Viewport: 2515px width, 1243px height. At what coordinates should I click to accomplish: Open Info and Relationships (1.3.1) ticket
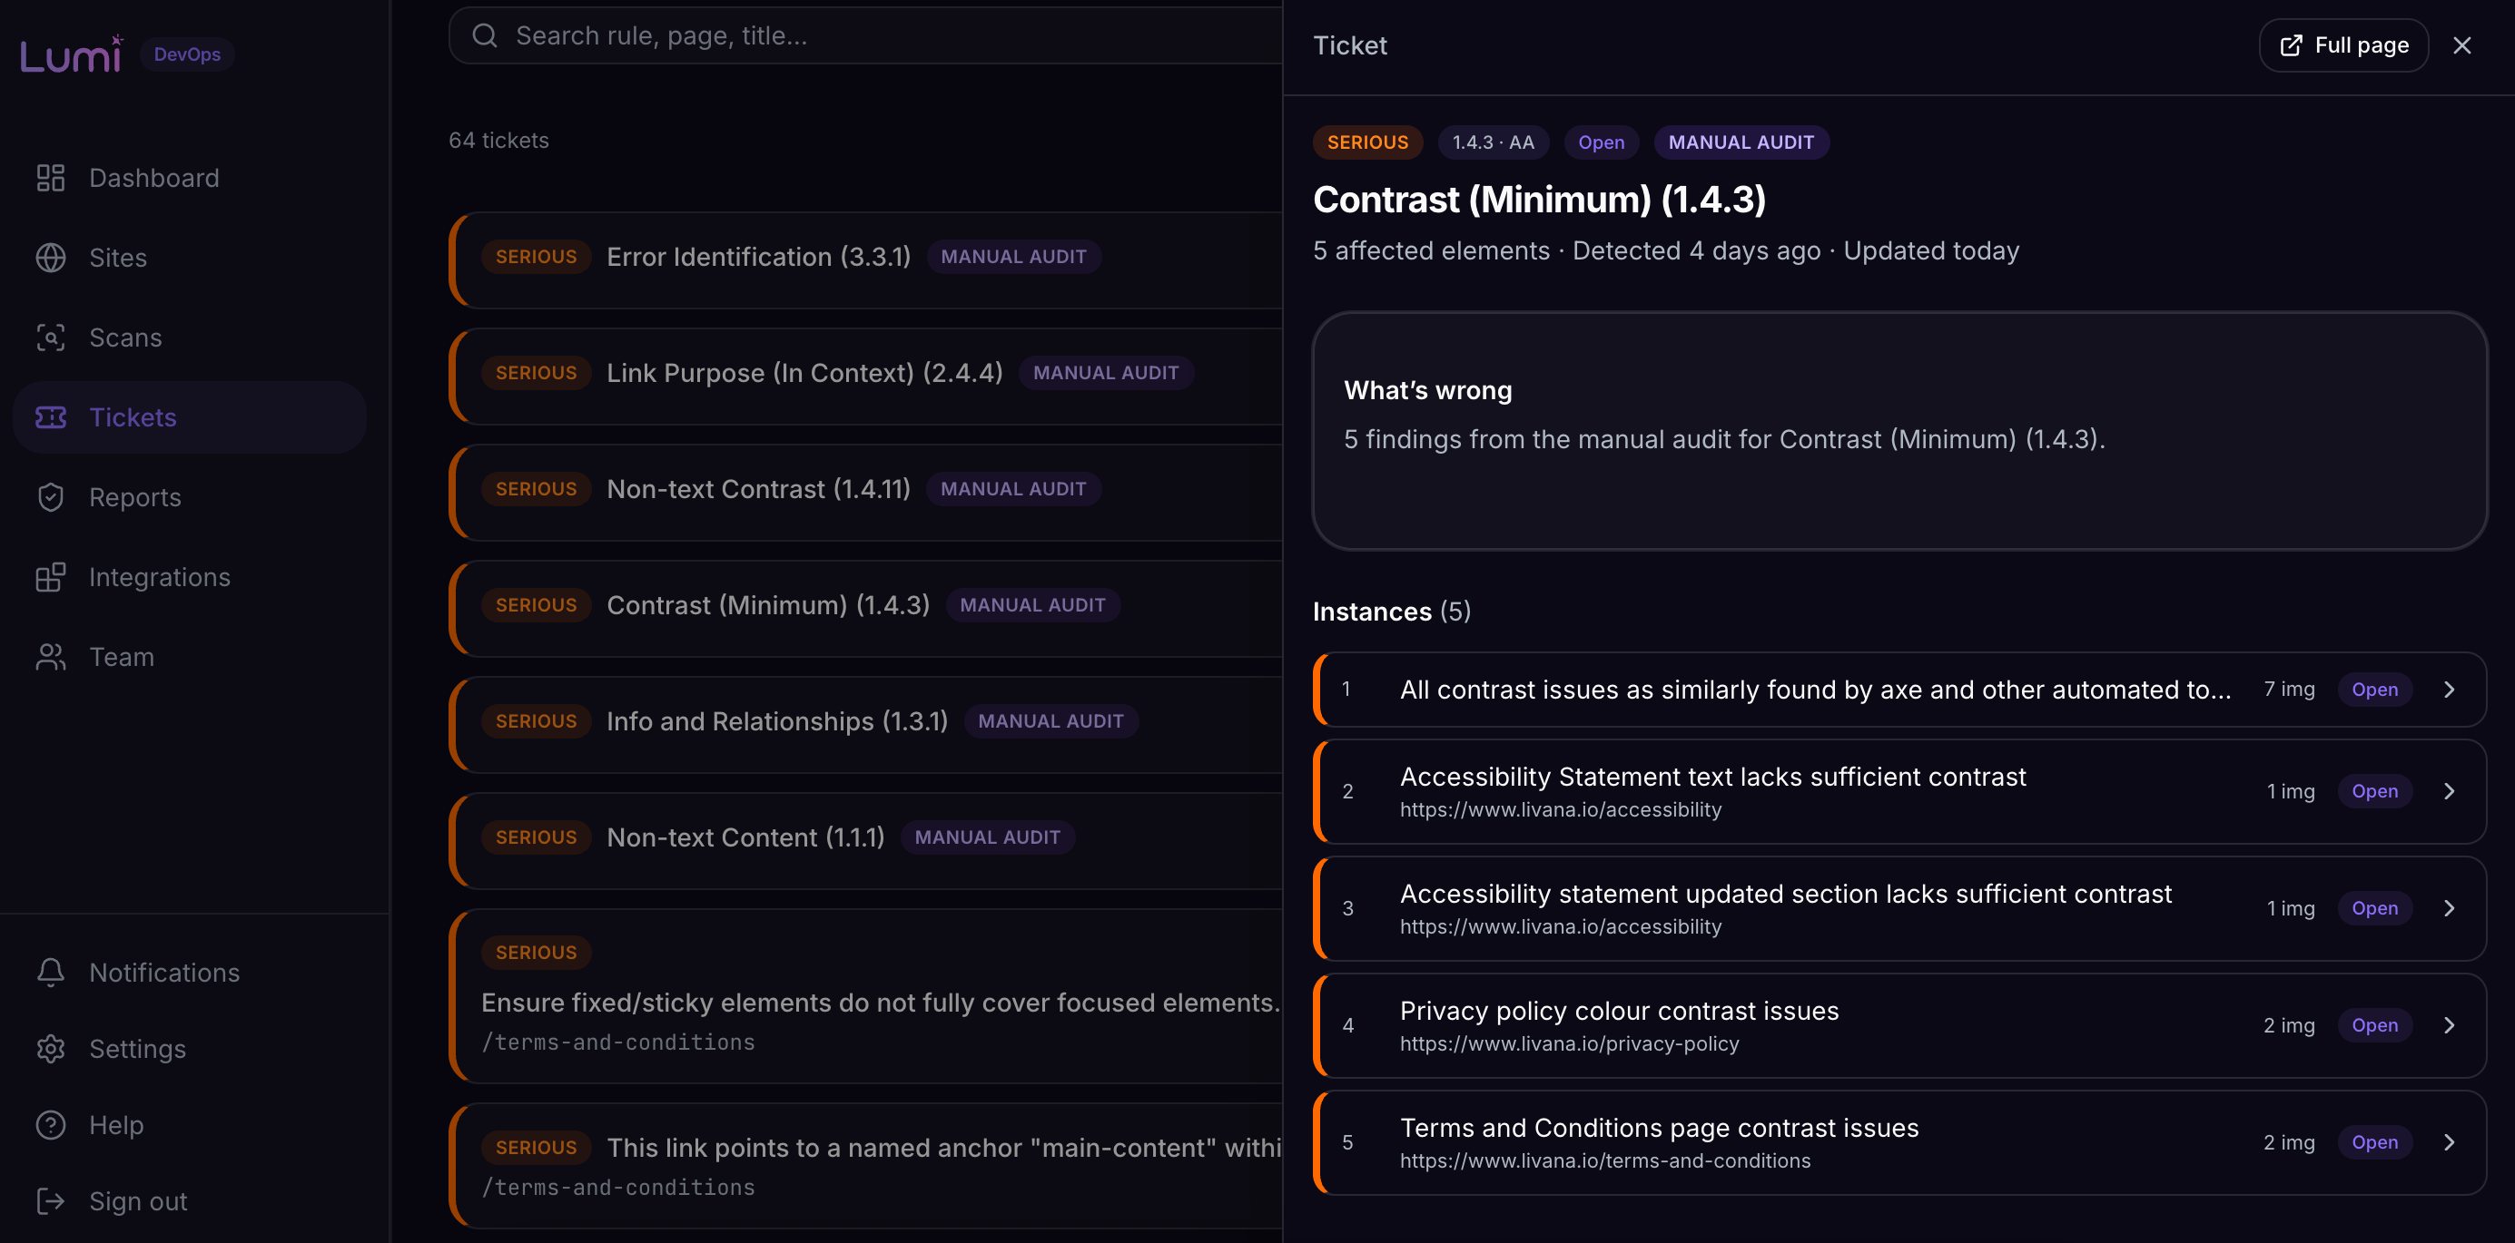867,724
